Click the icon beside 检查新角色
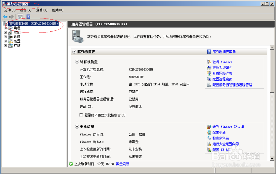The image size is (276, 174). tap(209, 138)
